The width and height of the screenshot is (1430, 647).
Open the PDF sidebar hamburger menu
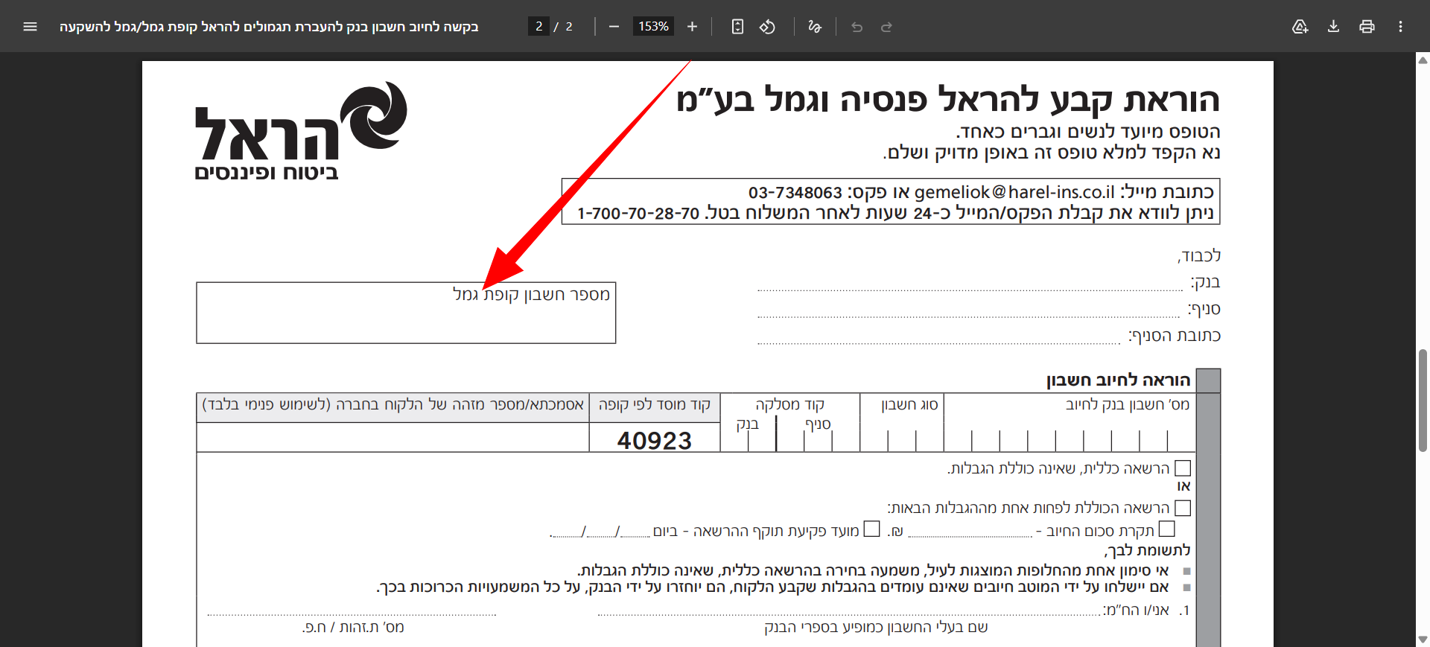[x=30, y=27]
